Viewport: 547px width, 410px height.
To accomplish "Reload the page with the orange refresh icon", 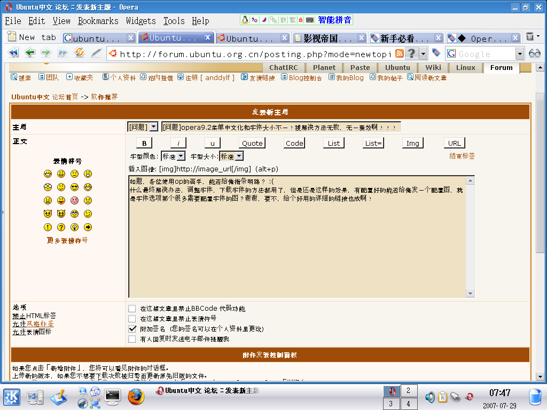I will (80, 53).
